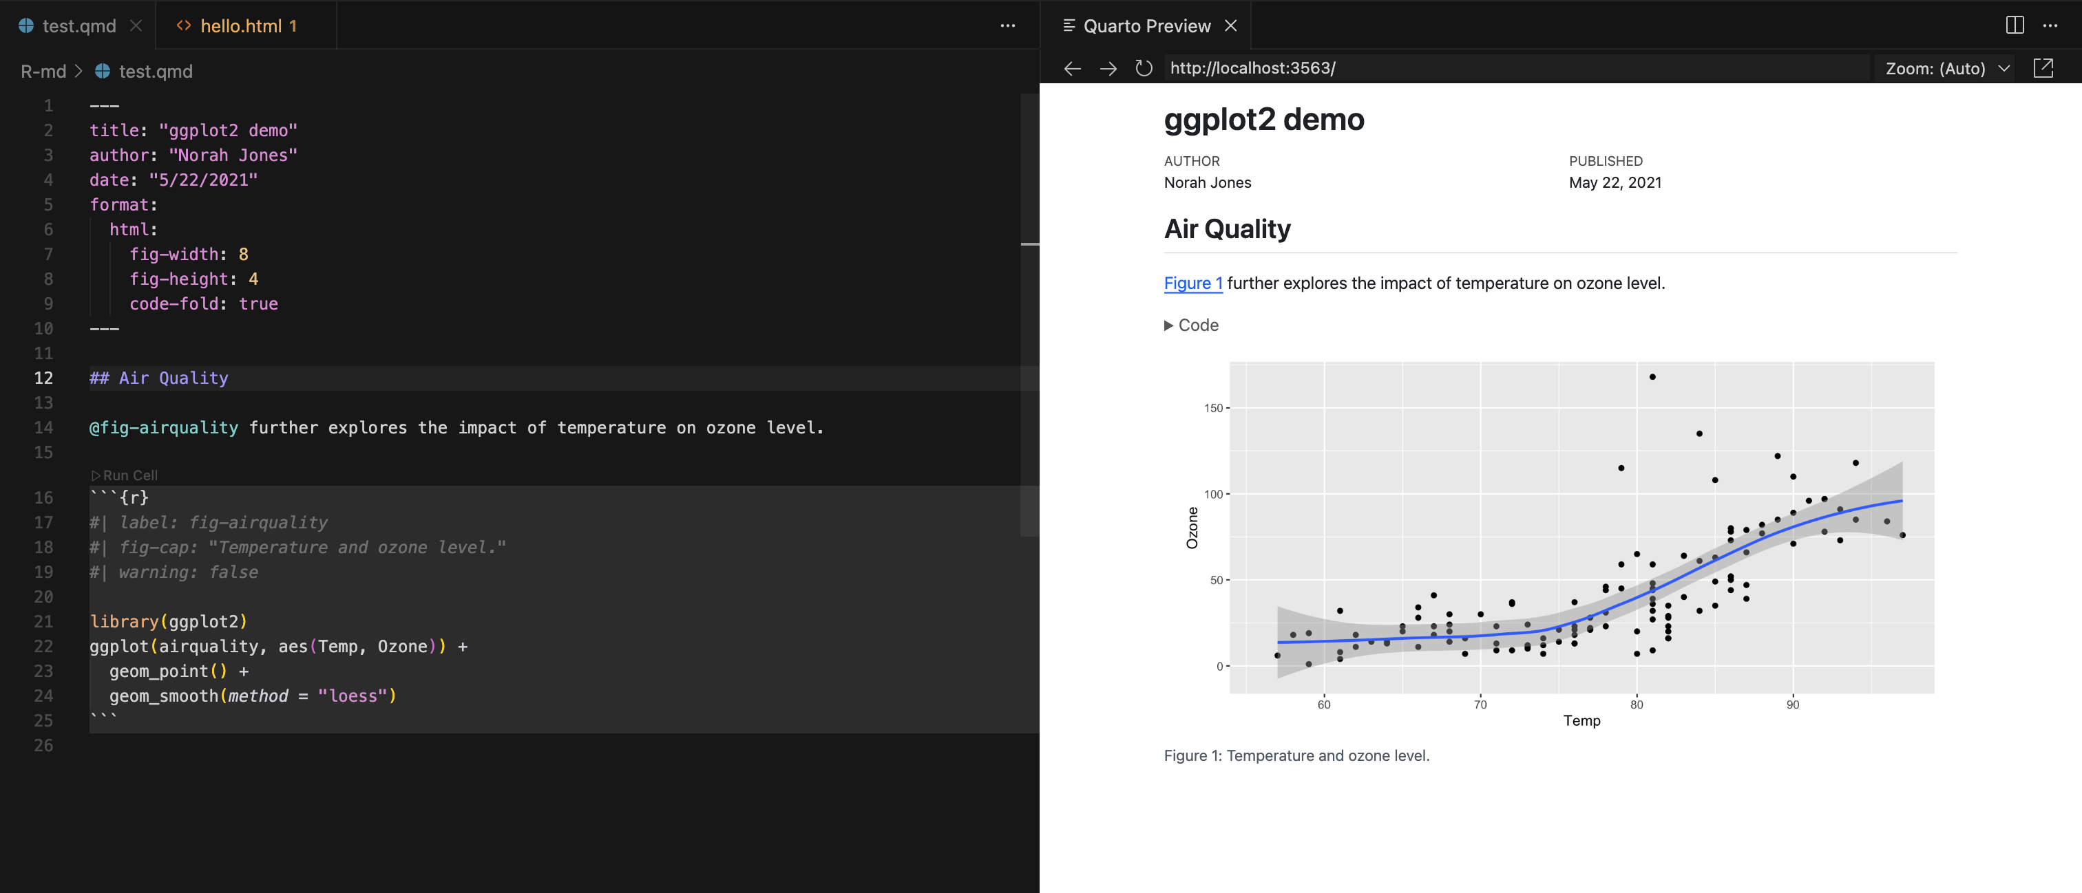This screenshot has width=2082, height=893.
Task: Click the forward navigation arrow in the preview
Action: pyautogui.click(x=1108, y=69)
